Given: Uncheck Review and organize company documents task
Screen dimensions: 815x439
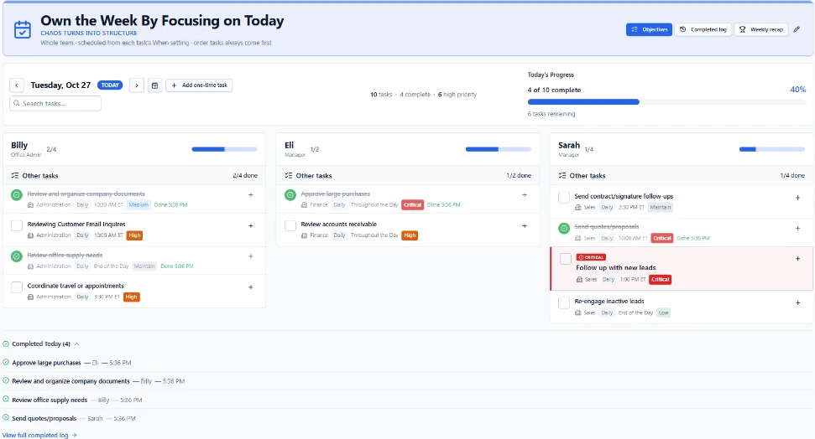Looking at the screenshot, I should pyautogui.click(x=17, y=195).
